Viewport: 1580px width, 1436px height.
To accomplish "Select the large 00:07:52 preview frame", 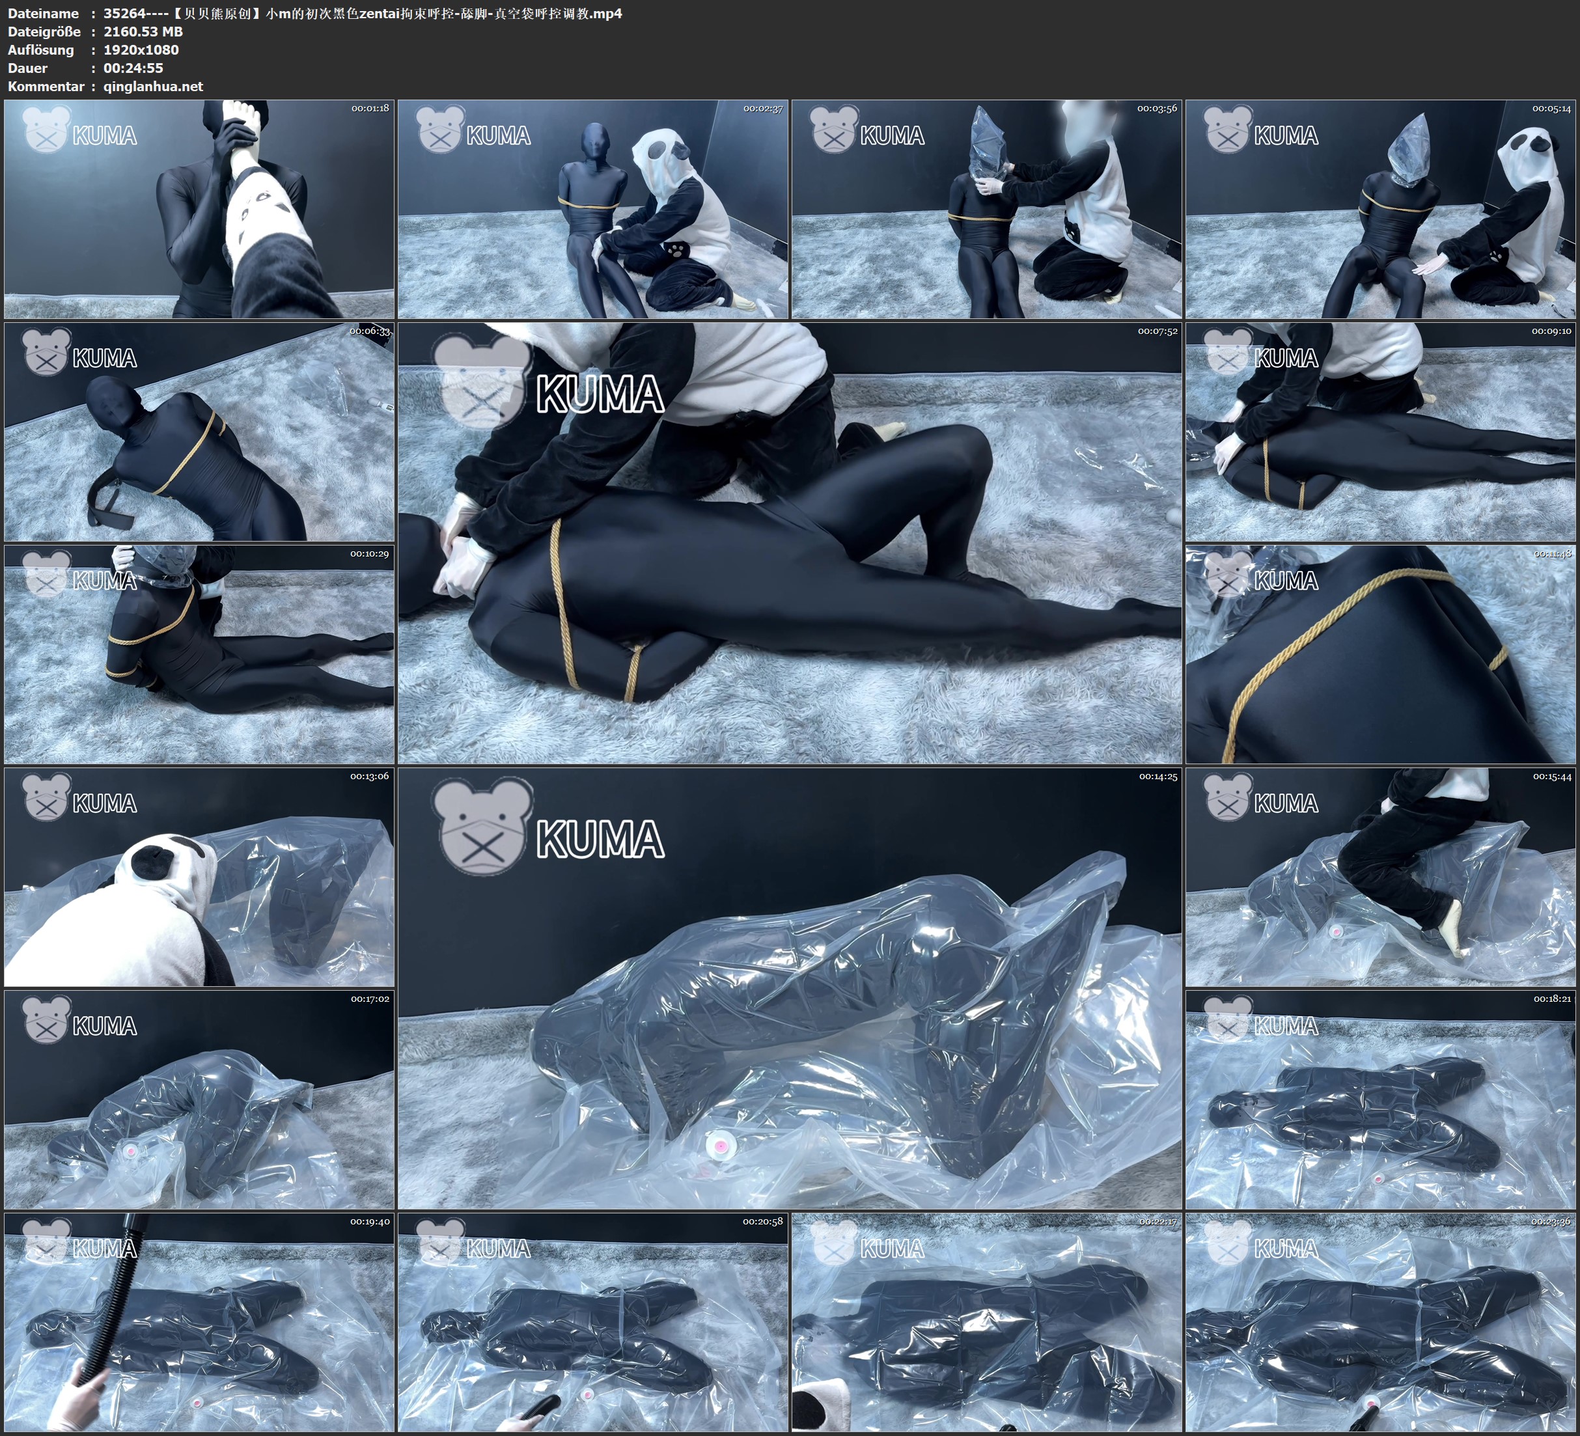I will tap(789, 542).
